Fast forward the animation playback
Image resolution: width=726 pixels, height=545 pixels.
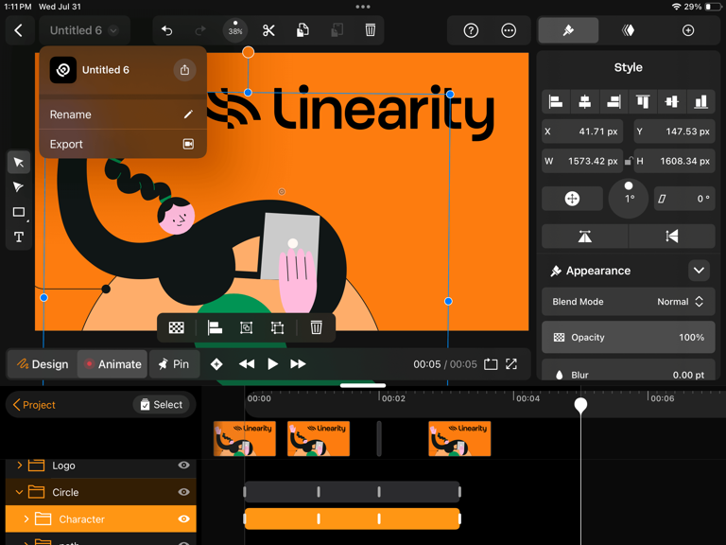tap(298, 364)
